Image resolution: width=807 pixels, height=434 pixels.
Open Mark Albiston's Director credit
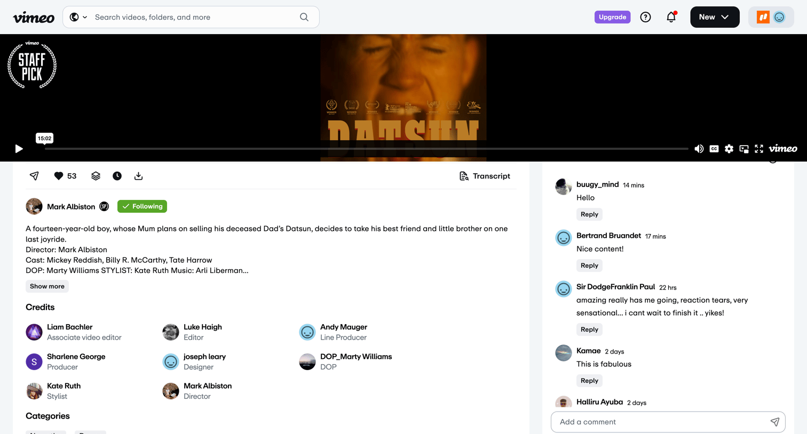point(208,385)
